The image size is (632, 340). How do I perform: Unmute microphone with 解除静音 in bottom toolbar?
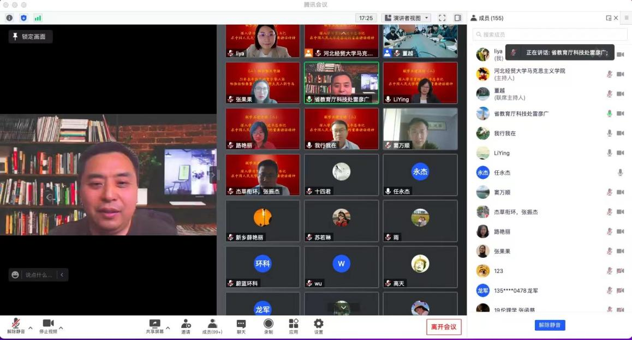tap(16, 325)
